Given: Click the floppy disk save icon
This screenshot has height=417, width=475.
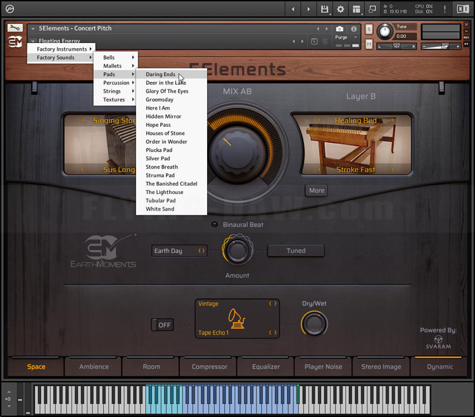Looking at the screenshot, I should 325,9.
